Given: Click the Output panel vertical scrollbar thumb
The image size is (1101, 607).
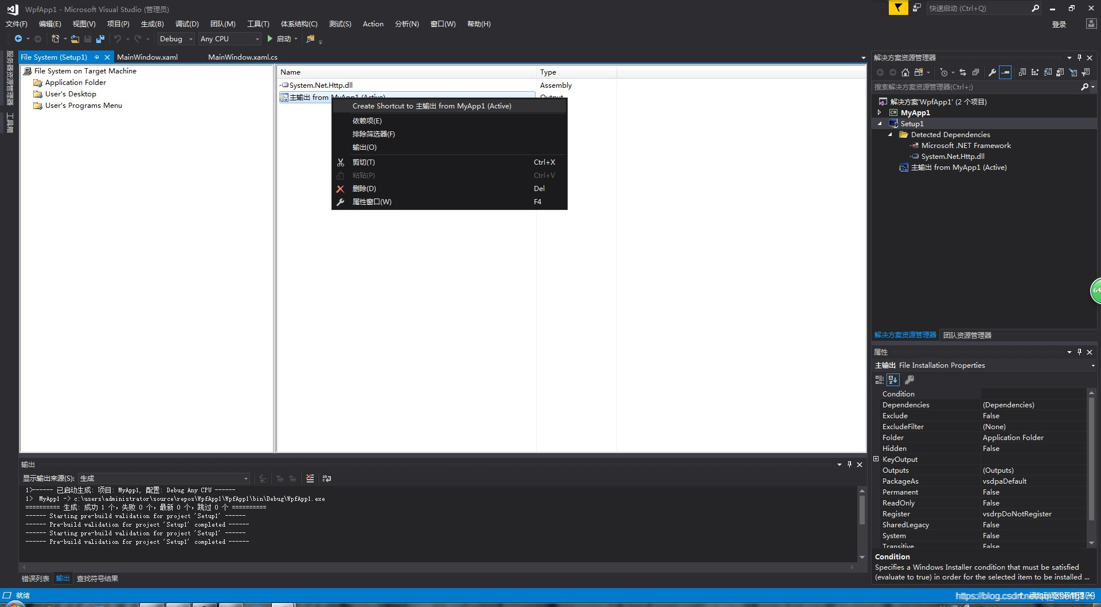Looking at the screenshot, I should pyautogui.click(x=862, y=510).
